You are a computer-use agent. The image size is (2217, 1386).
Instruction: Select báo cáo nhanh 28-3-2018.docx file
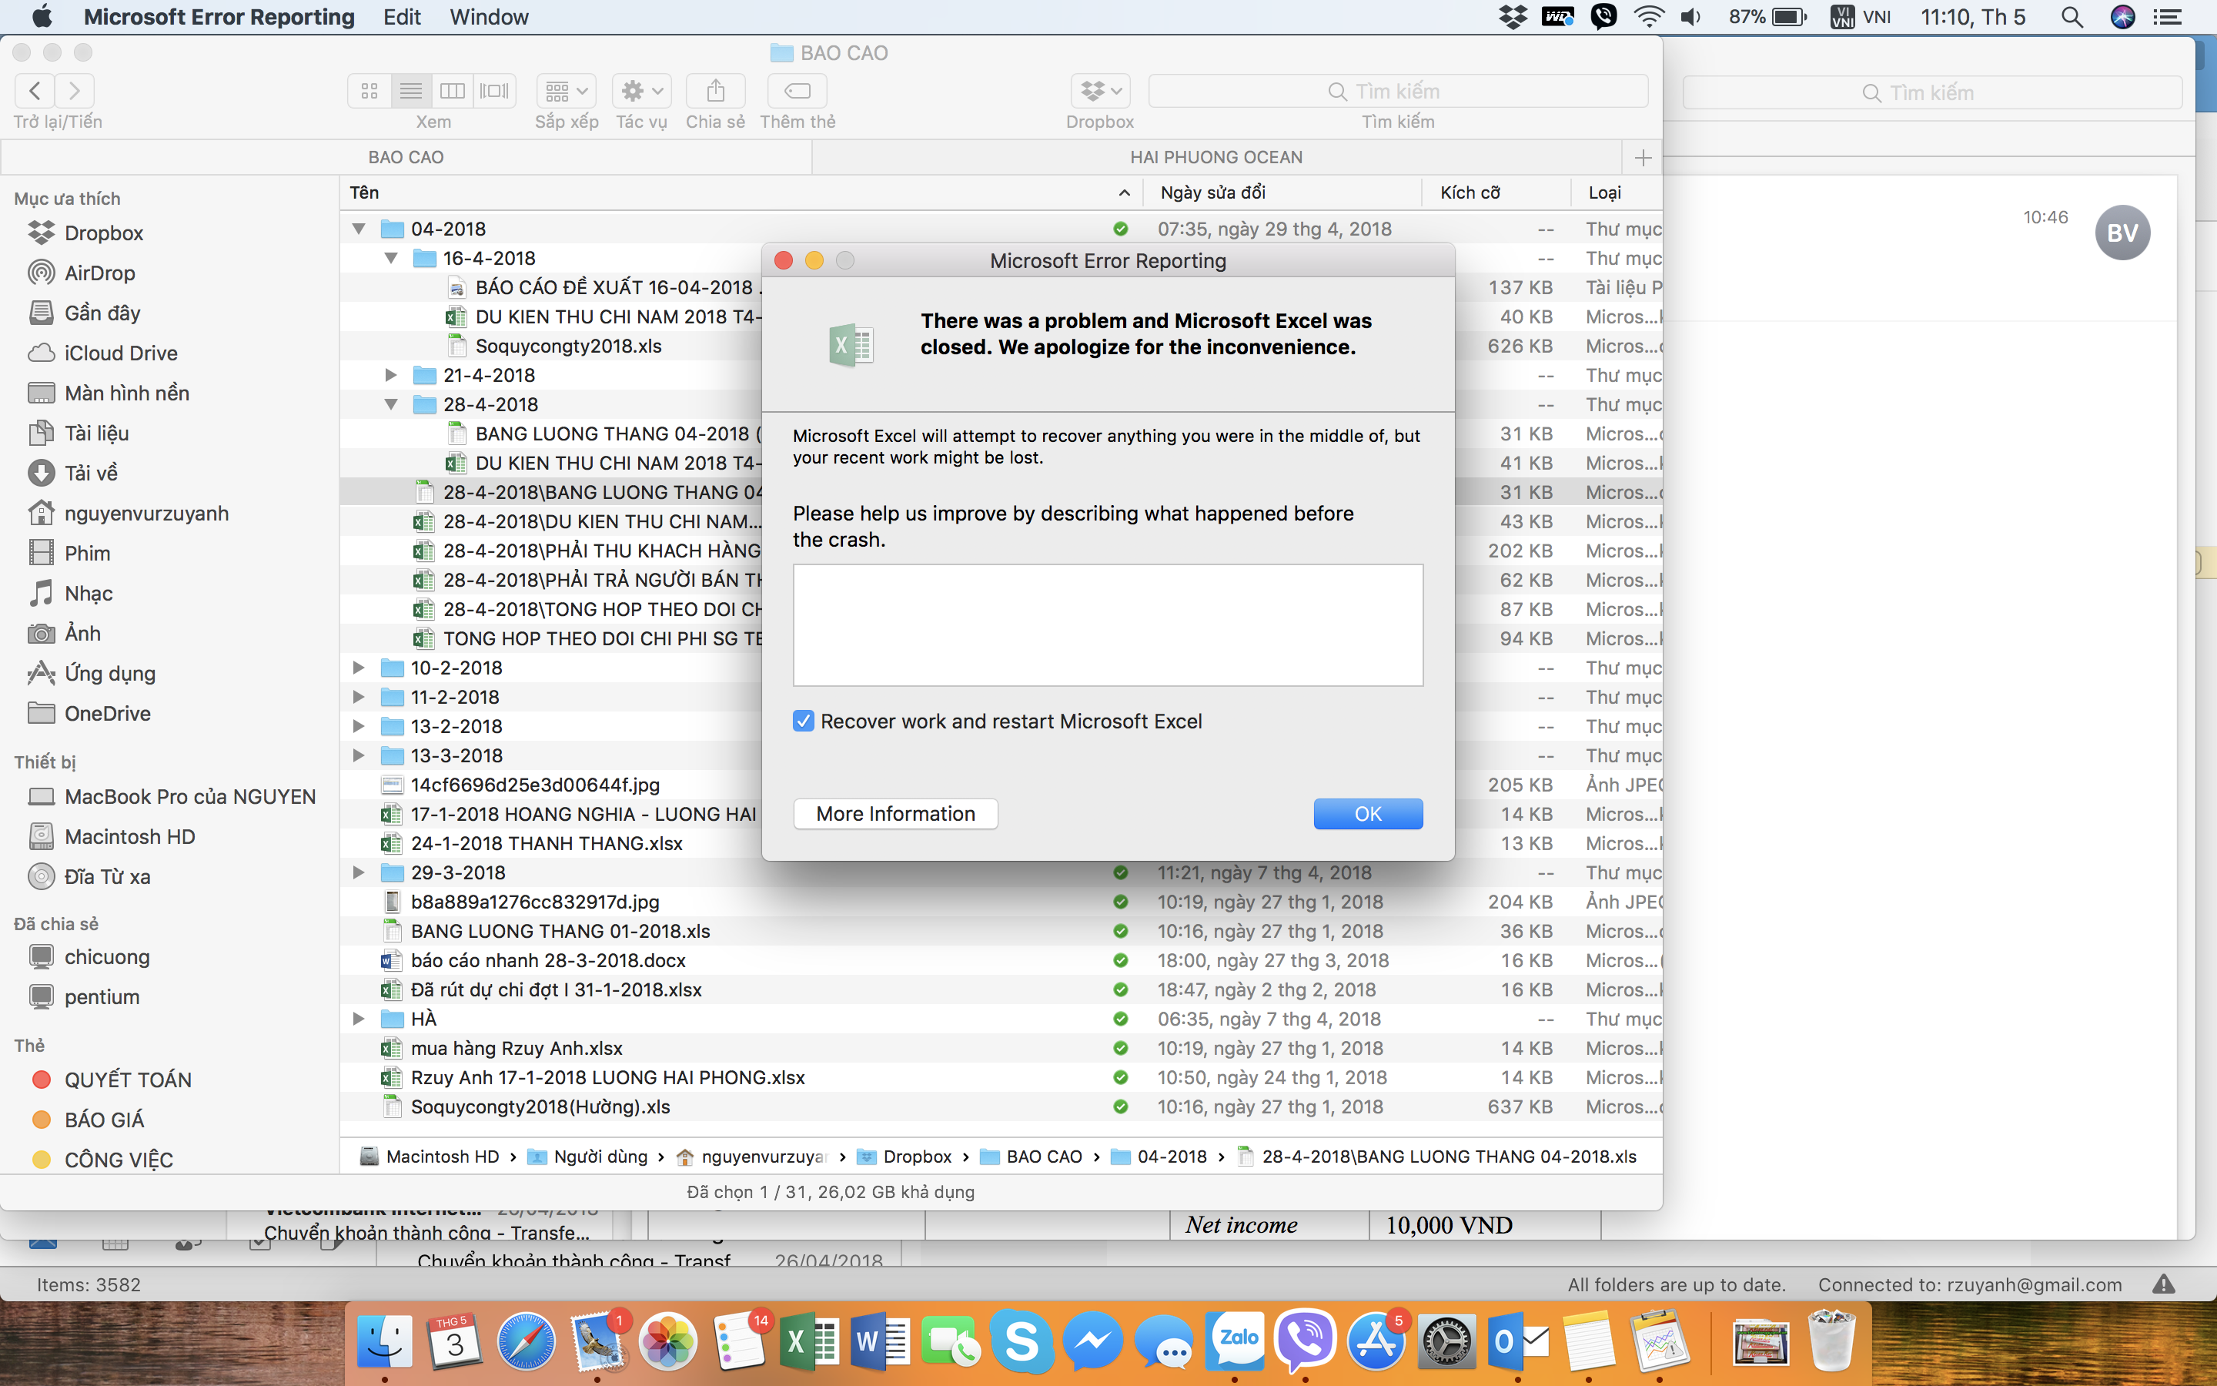point(548,961)
